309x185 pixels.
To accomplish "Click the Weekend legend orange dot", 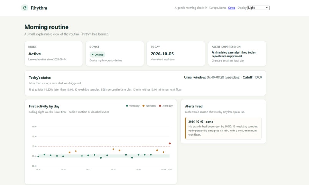I will pyautogui.click(x=143, y=105).
